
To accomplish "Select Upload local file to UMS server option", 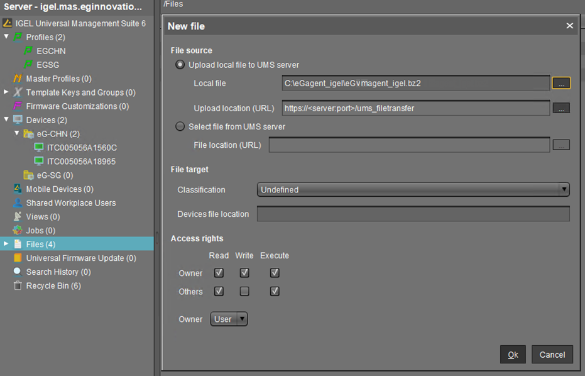I will click(180, 65).
